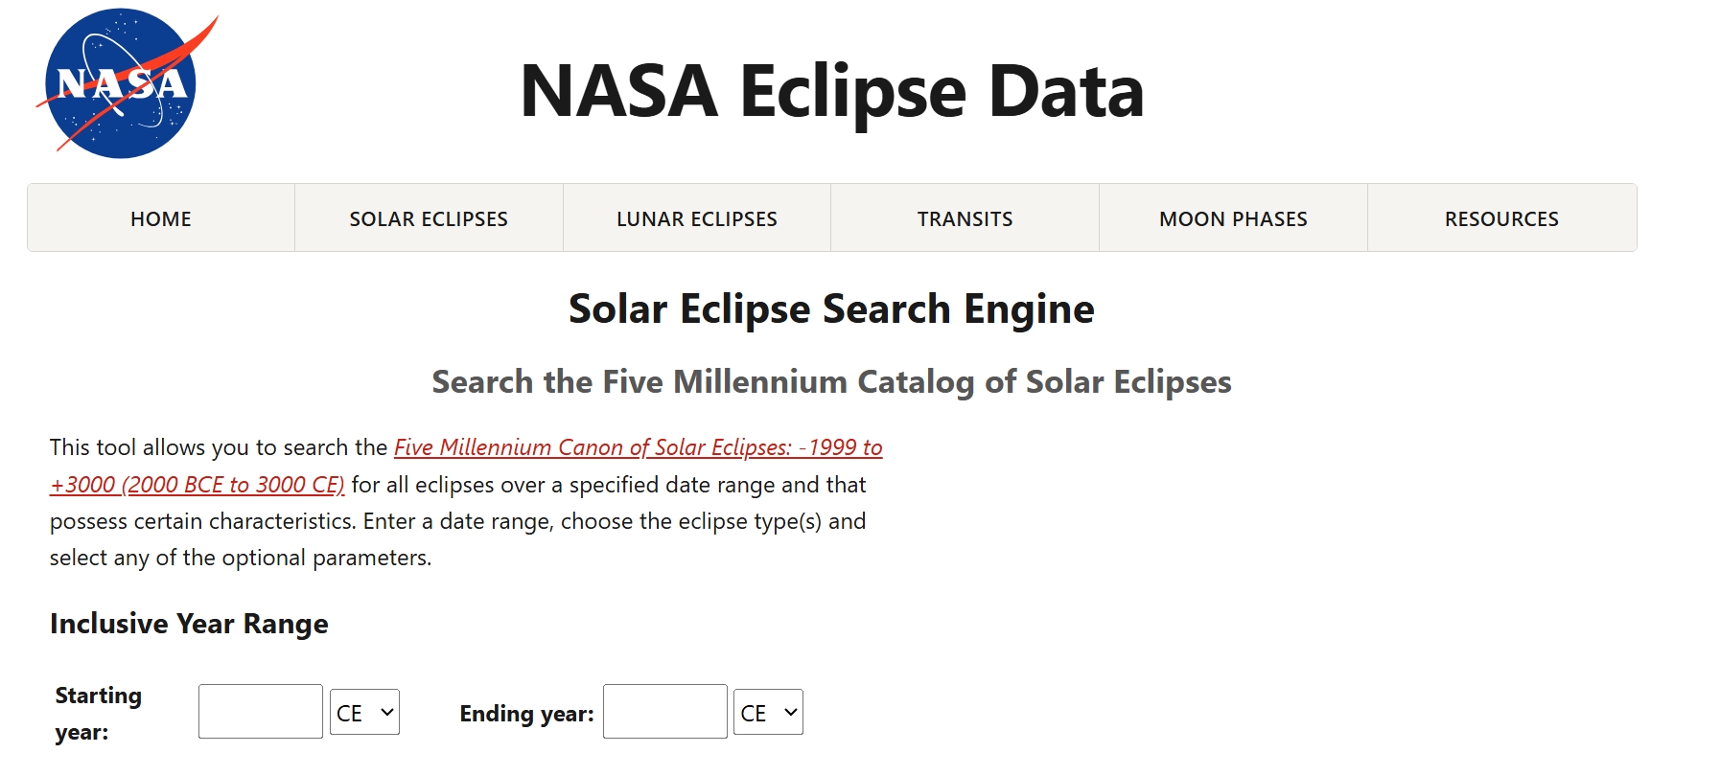The width and height of the screenshot is (1721, 776).
Task: Click the 'Inclusive Year Range' section heading
Action: (x=189, y=624)
